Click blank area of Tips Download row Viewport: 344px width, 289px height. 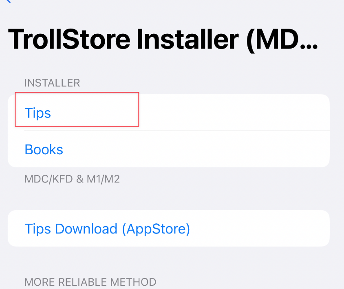[260, 229]
